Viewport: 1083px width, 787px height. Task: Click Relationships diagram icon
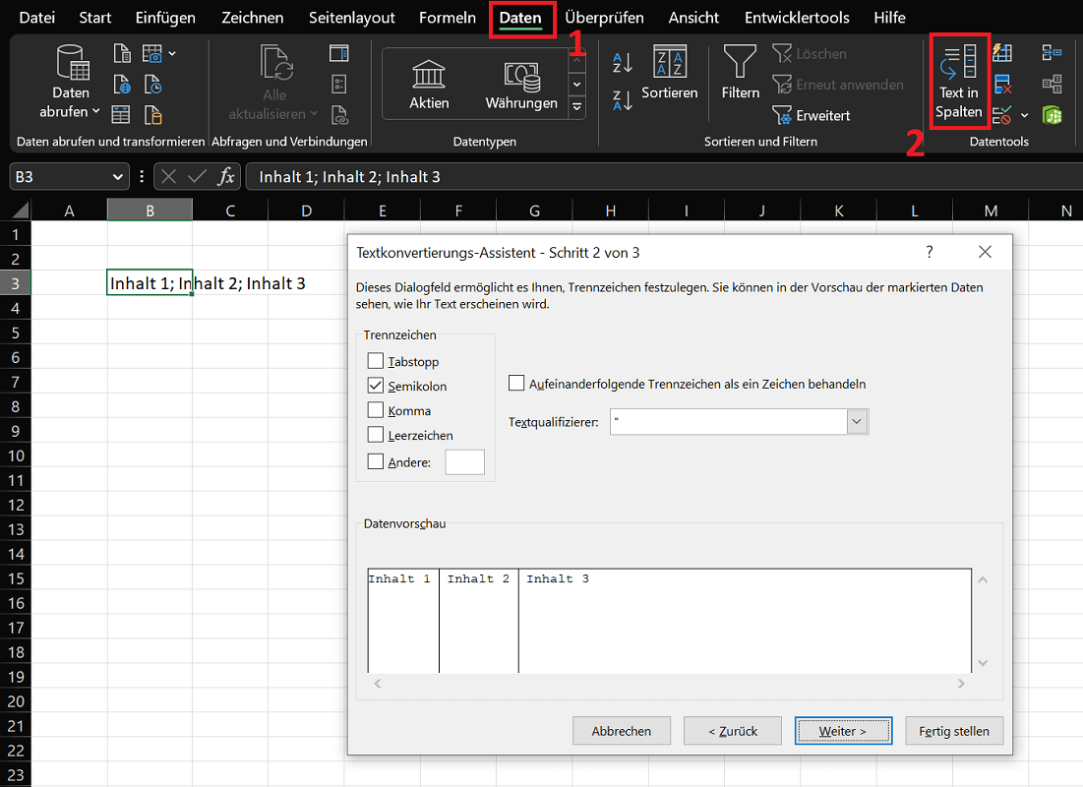coord(1052,85)
